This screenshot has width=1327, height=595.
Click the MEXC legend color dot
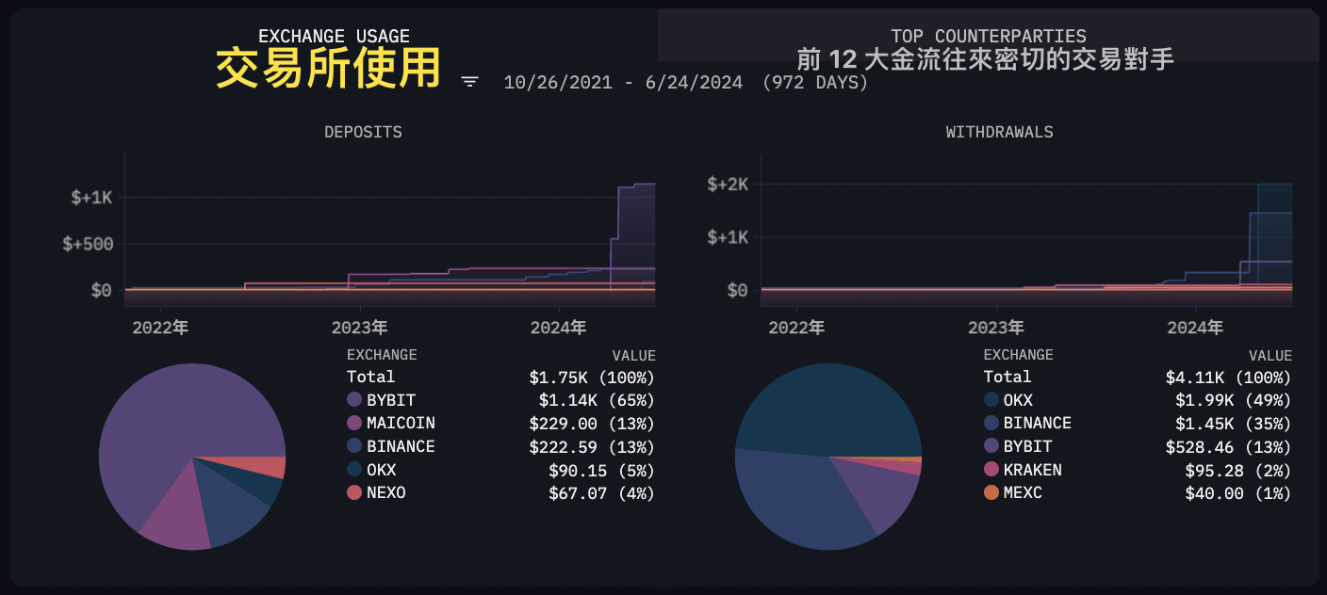(991, 492)
